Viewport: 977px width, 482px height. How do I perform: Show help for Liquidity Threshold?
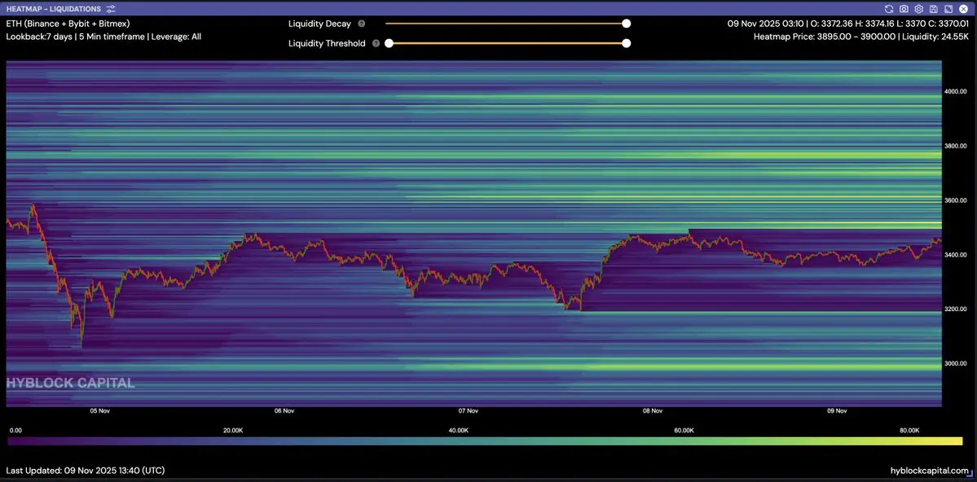(376, 44)
